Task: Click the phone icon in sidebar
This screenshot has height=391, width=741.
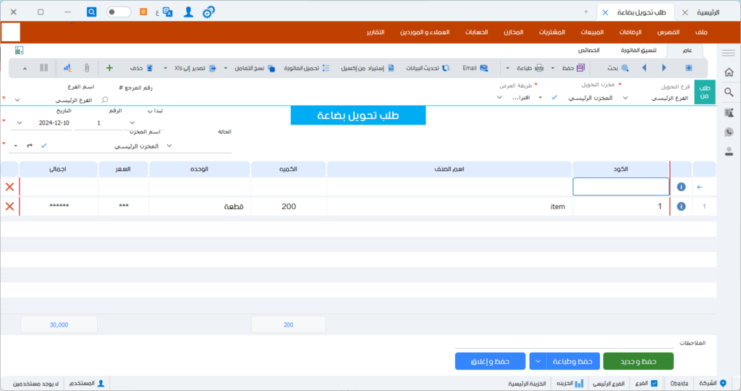Action: point(729,132)
